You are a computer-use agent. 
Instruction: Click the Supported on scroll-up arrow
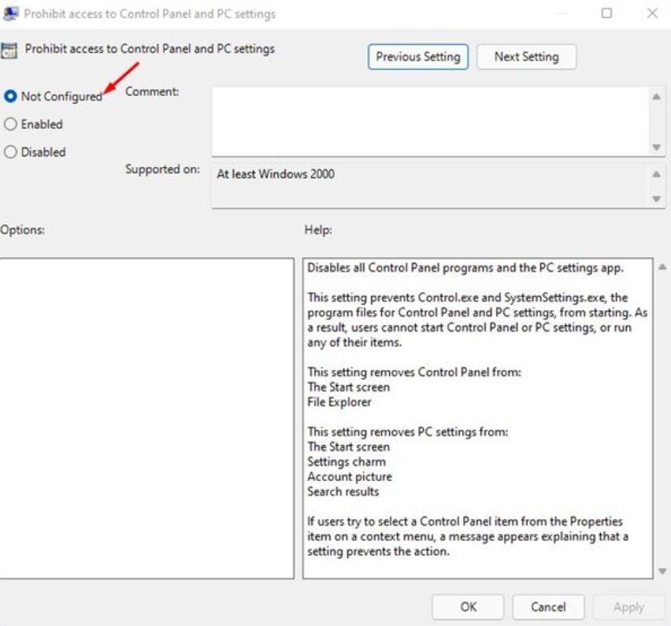tap(656, 174)
